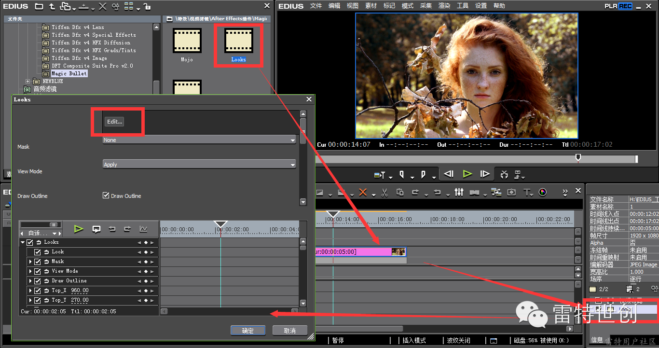This screenshot has width=659, height=348.
Task: Click the up-one-level arrow icon in effects toolbar
Action: pos(52,6)
